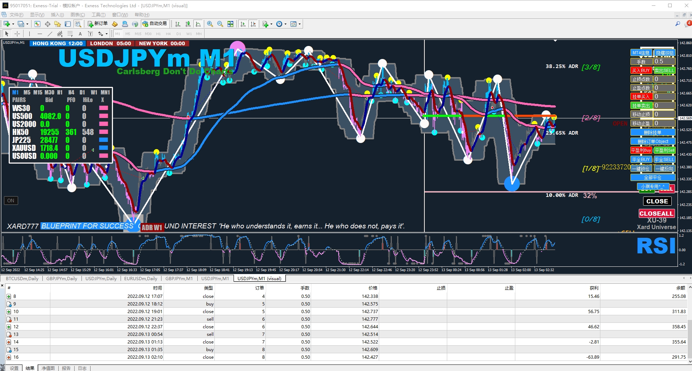This screenshot has width=692, height=371.
Task: Click the lot size field showing 0.5
Action: (x=664, y=62)
